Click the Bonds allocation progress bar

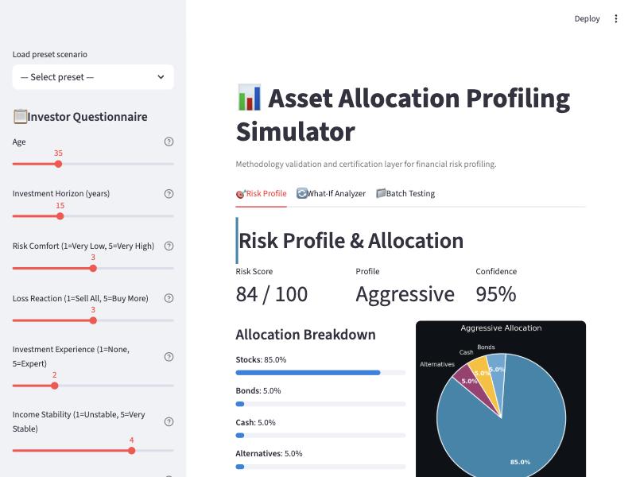pyautogui.click(x=320, y=404)
